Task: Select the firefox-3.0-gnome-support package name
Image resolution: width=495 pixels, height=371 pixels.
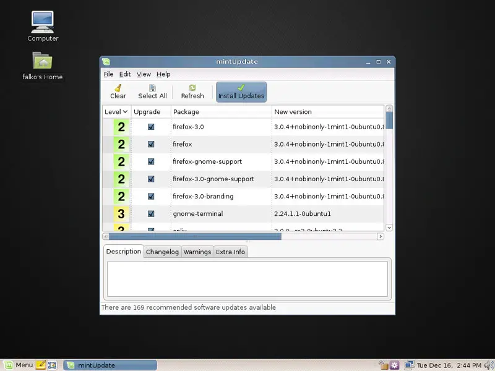Action: [x=213, y=179]
